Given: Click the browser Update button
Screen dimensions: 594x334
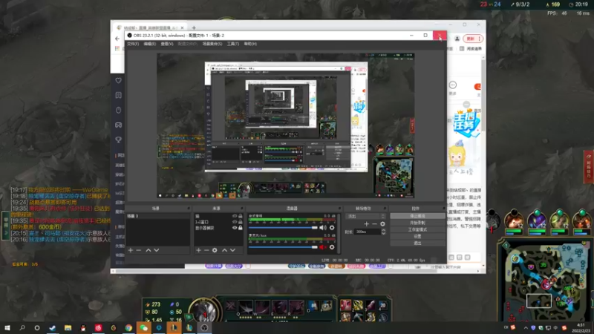Looking at the screenshot, I should point(472,39).
